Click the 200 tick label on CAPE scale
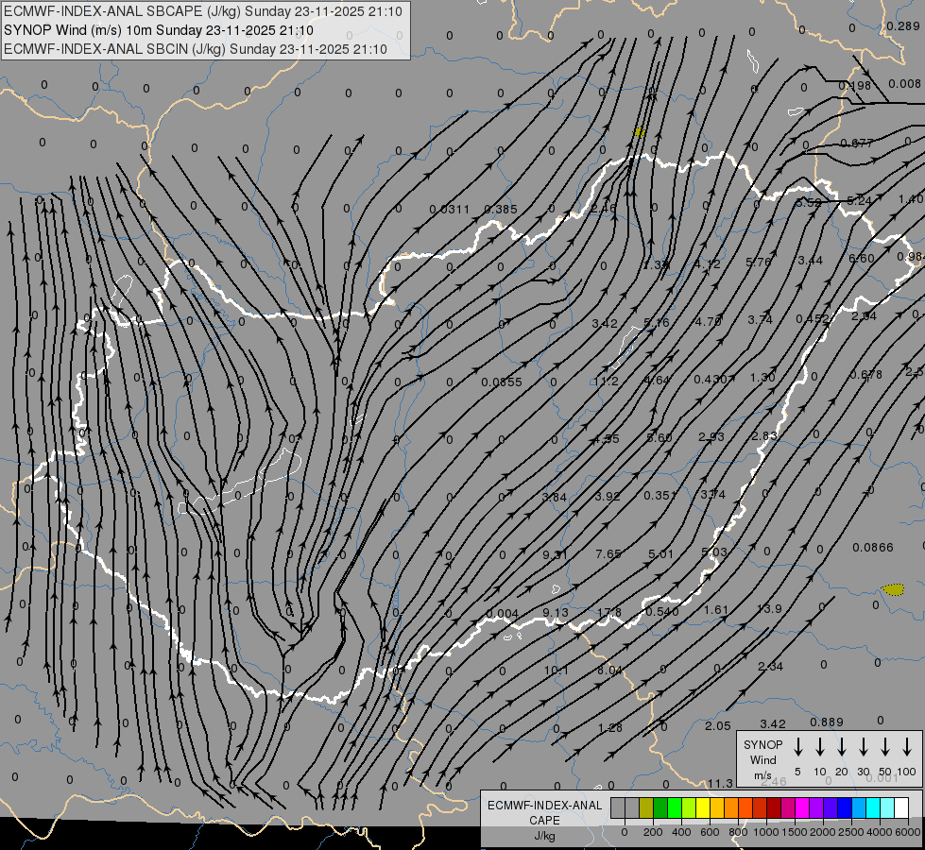The height and width of the screenshot is (850, 925). coord(653,832)
